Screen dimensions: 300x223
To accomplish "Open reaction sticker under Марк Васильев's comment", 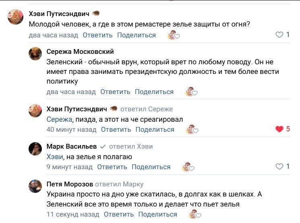I will click(x=187, y=167).
